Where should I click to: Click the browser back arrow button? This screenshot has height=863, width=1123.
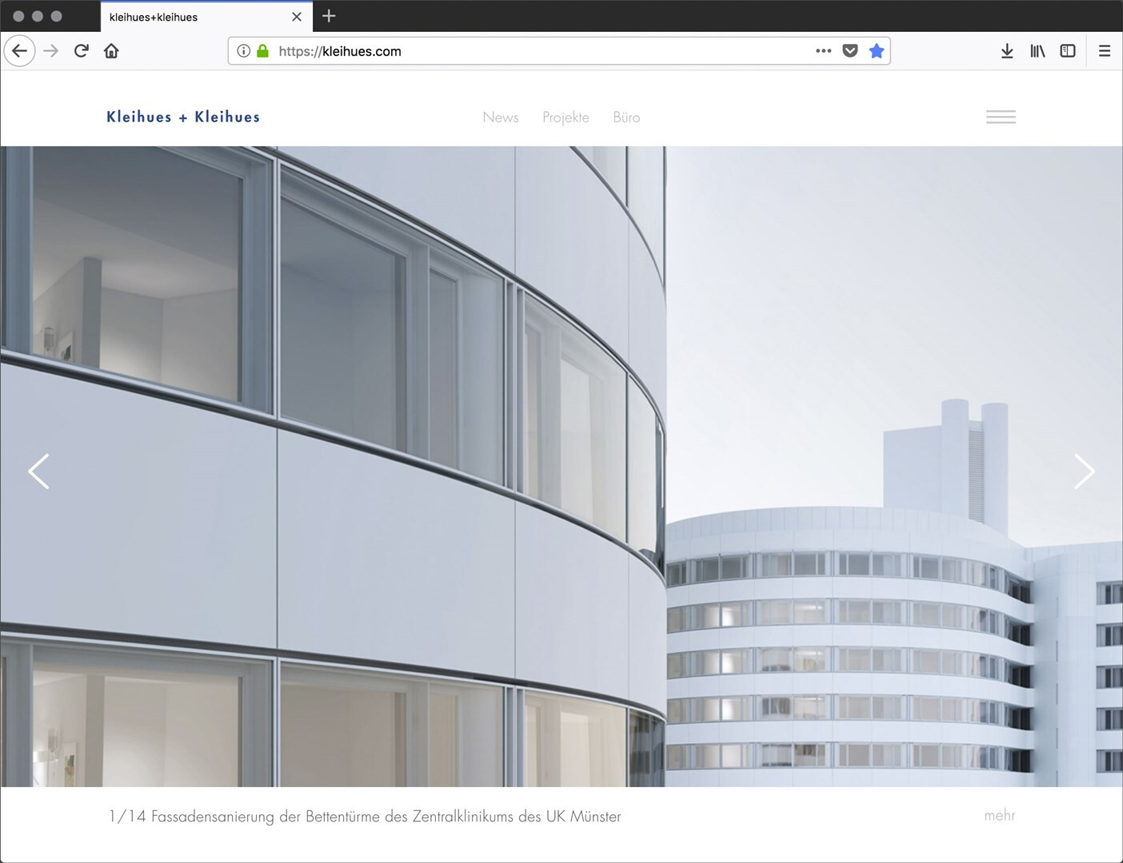[20, 51]
